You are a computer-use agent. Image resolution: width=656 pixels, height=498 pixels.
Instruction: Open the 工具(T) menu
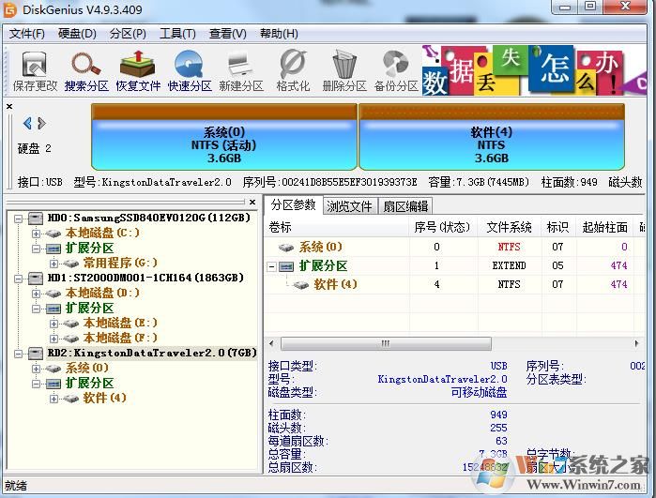[176, 33]
